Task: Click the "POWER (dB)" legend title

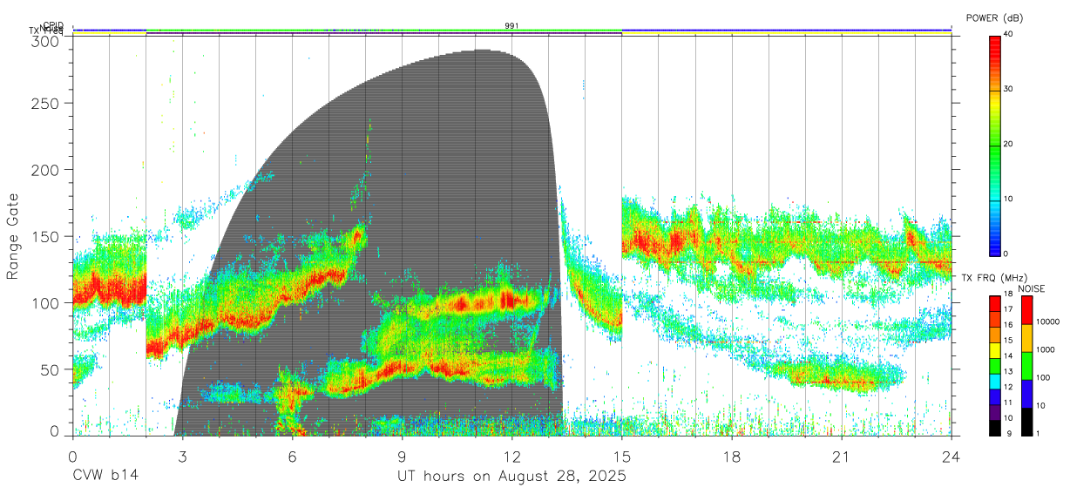Action: (997, 17)
